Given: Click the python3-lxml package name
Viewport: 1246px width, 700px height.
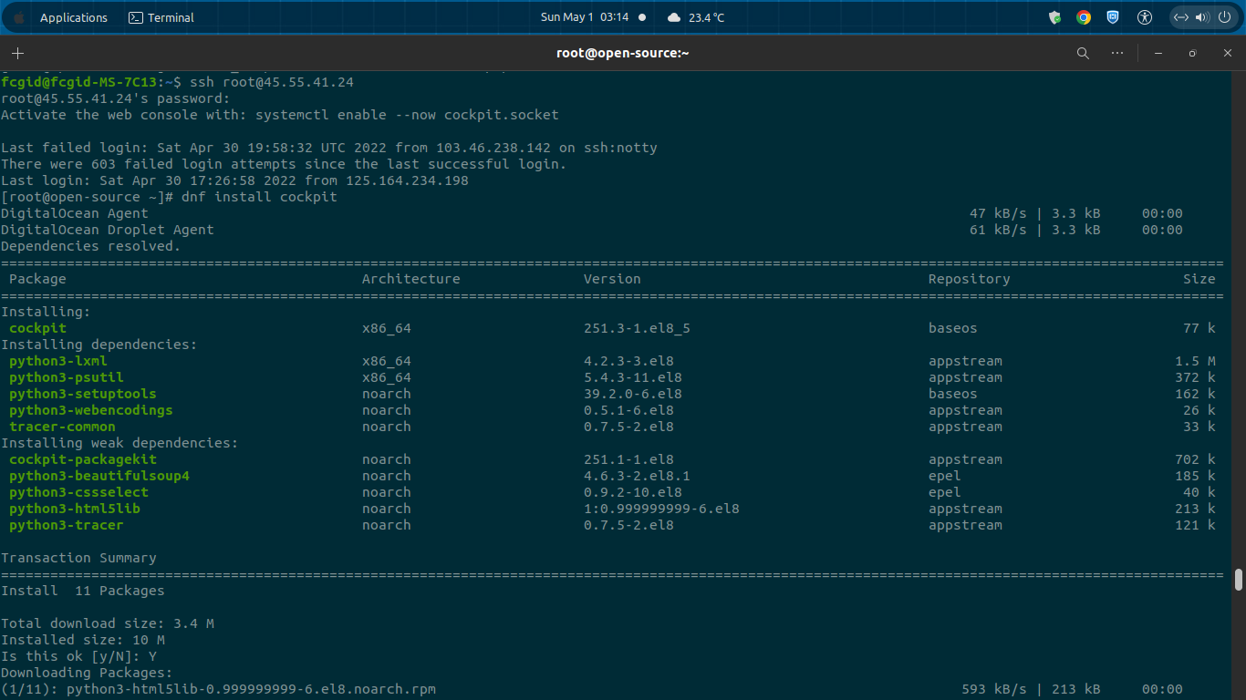Looking at the screenshot, I should point(58,361).
